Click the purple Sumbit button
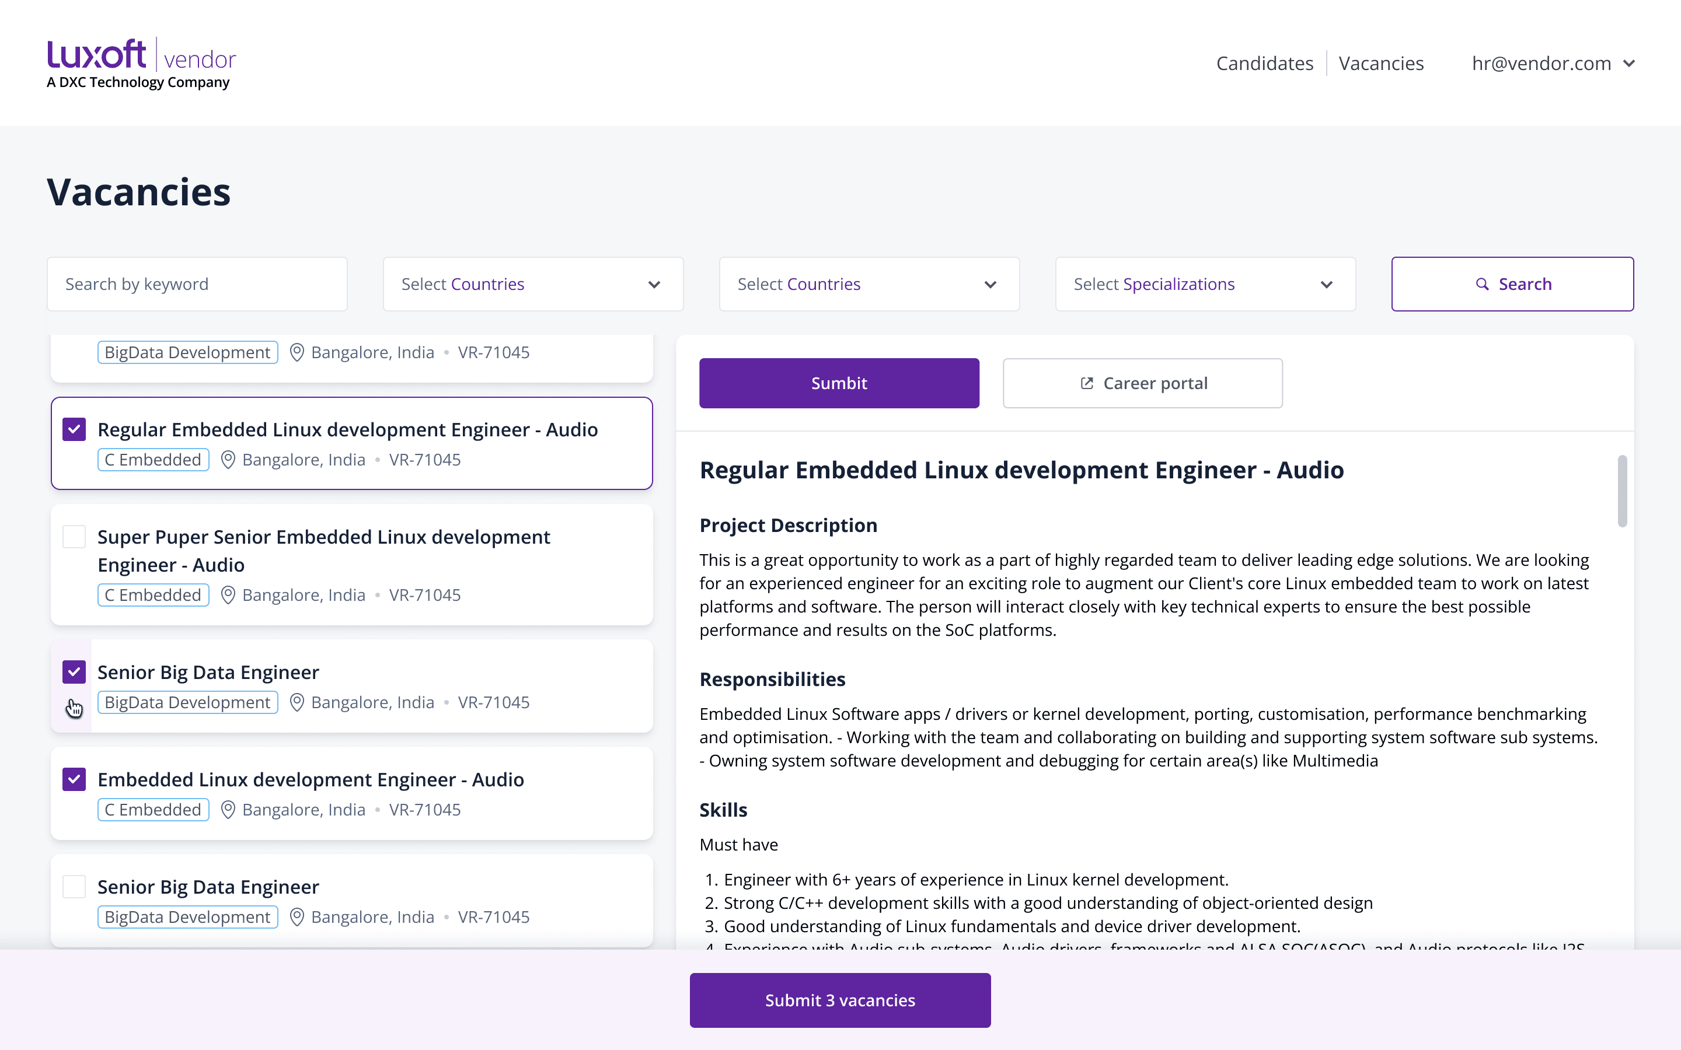 point(839,383)
